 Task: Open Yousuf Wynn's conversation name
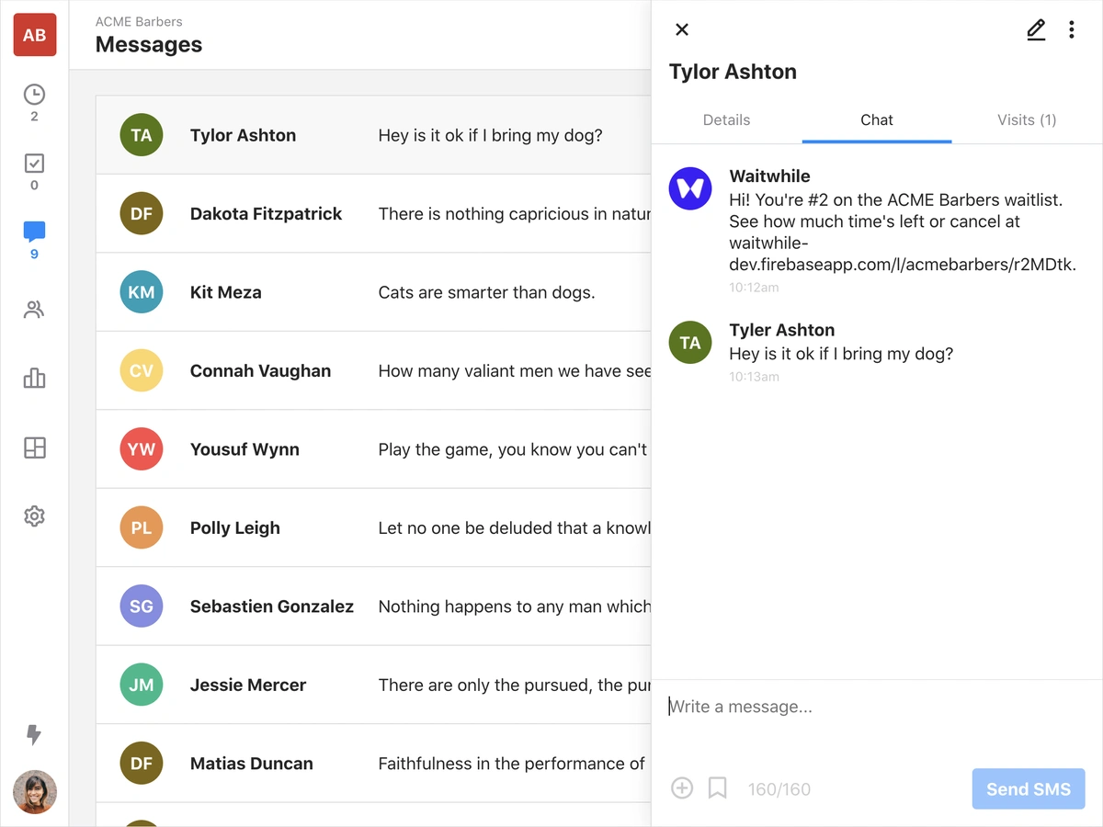point(244,449)
